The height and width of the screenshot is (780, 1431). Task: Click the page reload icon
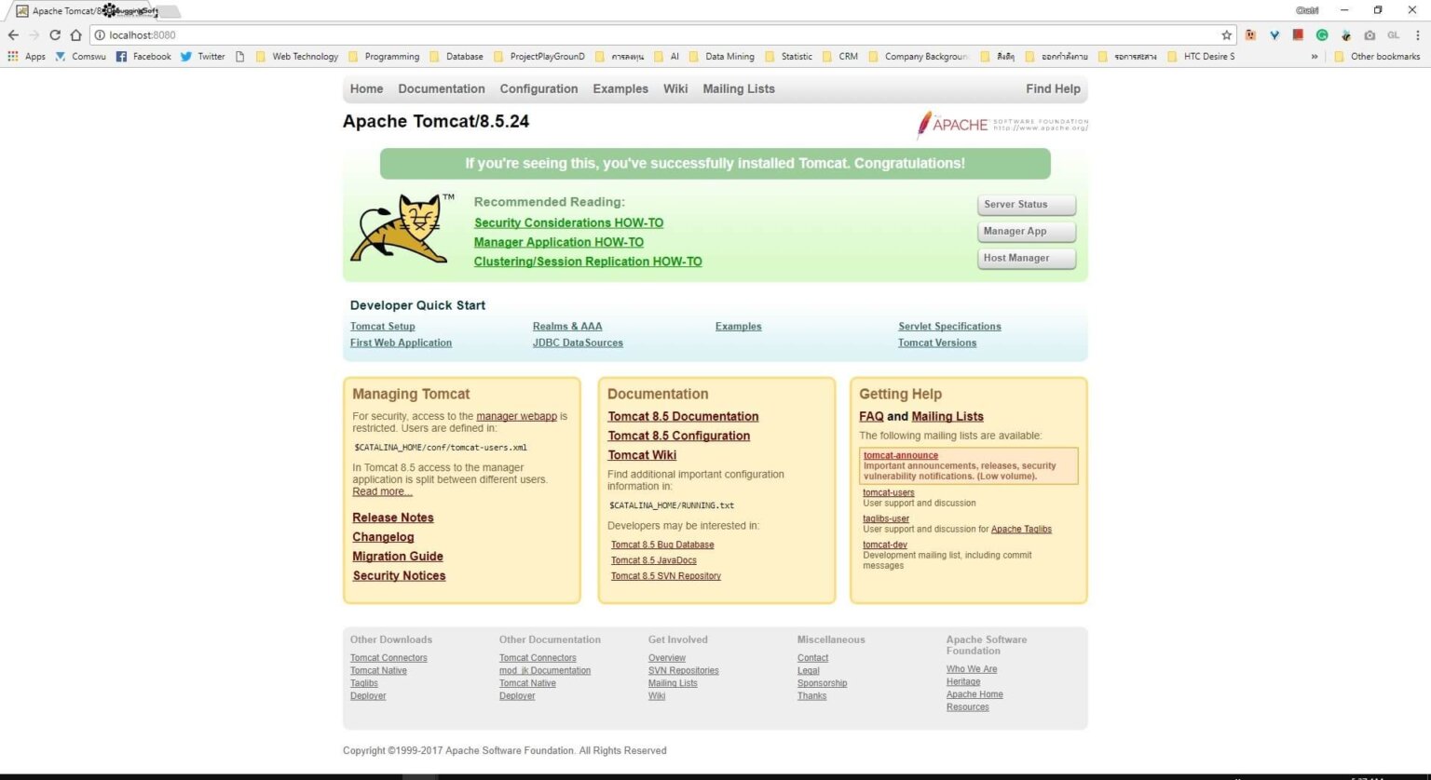(x=55, y=34)
